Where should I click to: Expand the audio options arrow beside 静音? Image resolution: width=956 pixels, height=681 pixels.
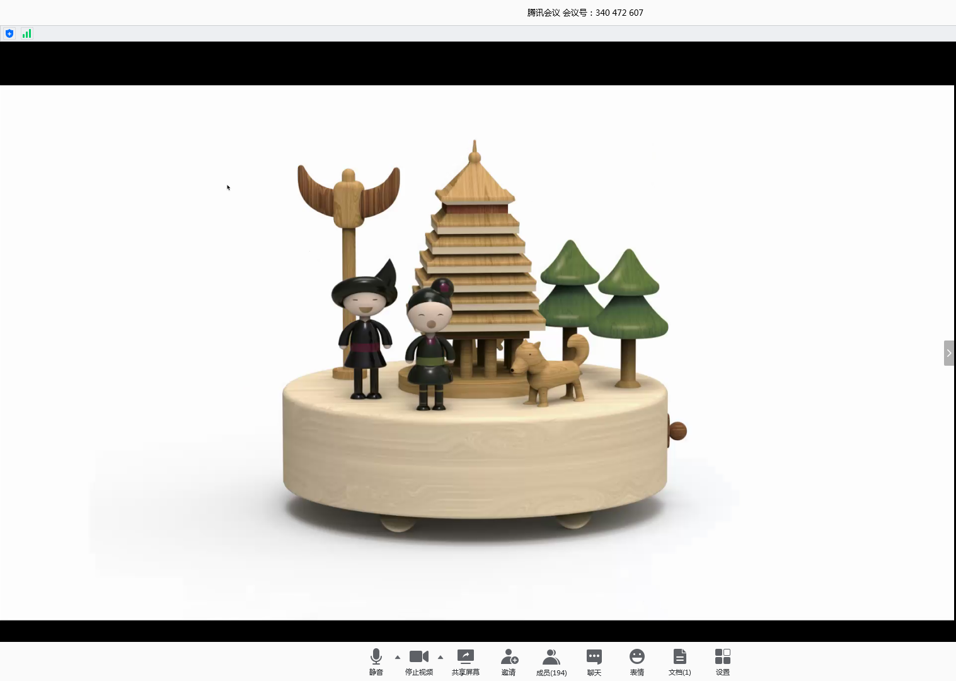[x=398, y=657]
